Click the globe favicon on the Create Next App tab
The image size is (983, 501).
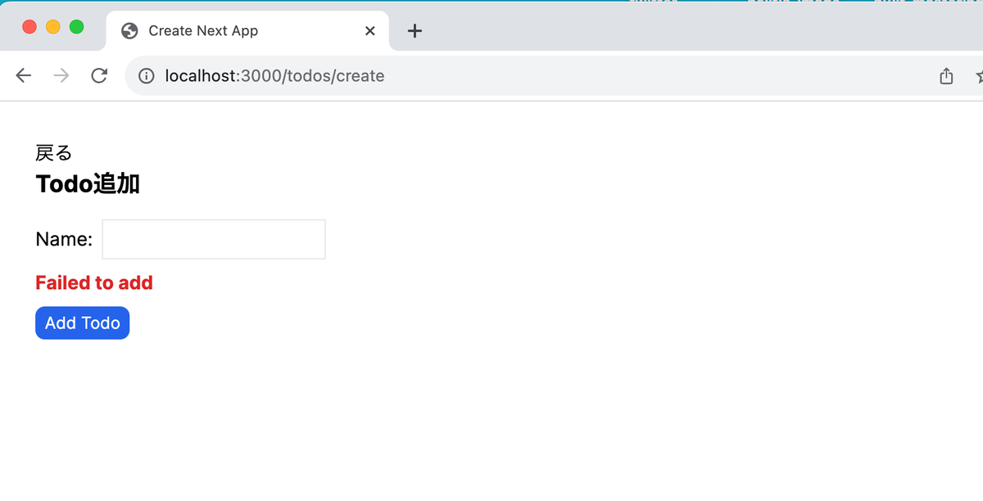(x=128, y=30)
